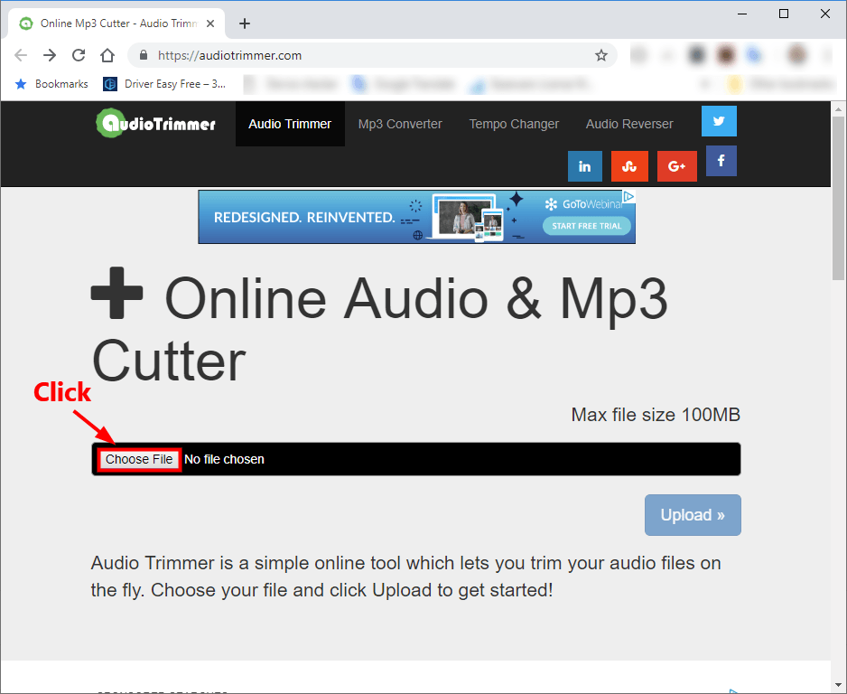Click the LinkedIn share icon
Screen dimensions: 847x694
584,166
